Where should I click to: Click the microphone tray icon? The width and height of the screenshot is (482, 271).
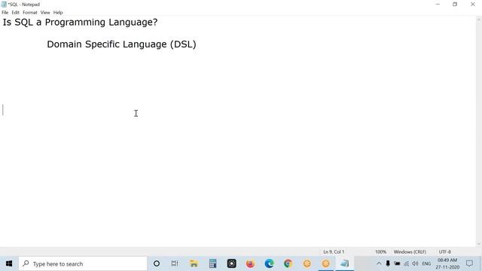(388, 263)
